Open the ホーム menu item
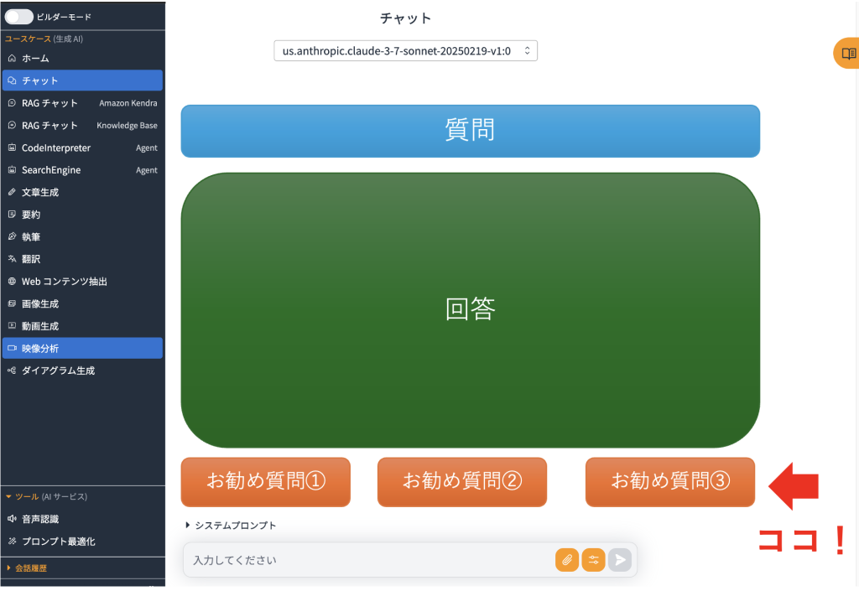 point(83,58)
